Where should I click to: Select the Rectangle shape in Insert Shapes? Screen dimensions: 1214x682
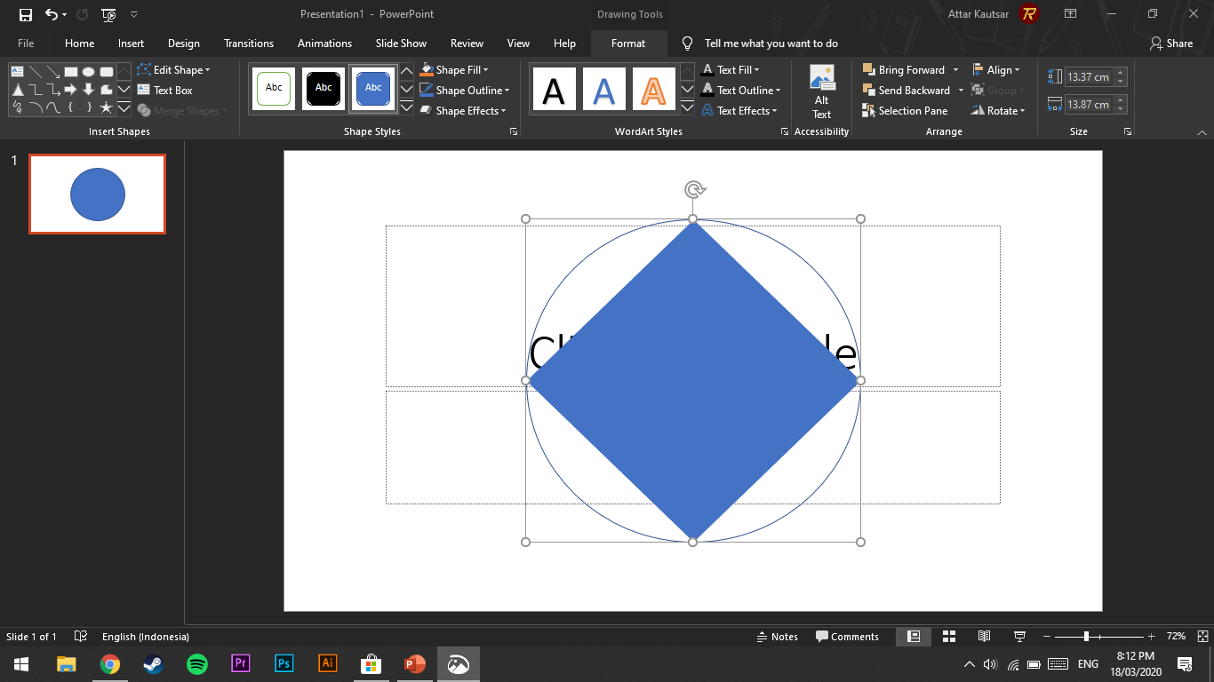point(71,72)
